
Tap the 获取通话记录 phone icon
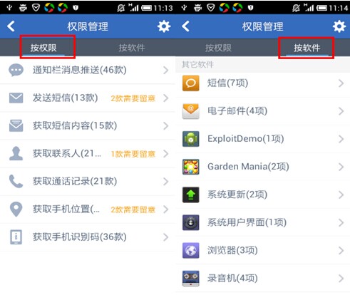pyautogui.click(x=16, y=181)
